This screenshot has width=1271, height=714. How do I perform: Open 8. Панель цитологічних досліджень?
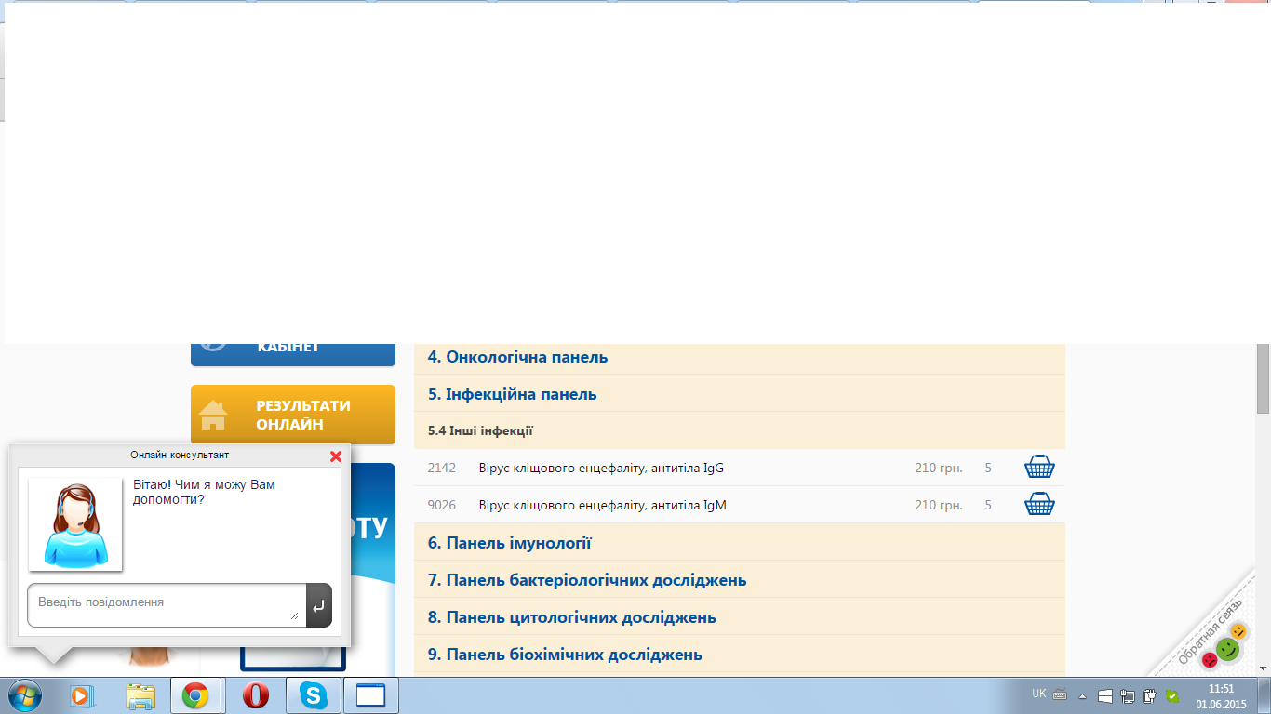pos(571,617)
